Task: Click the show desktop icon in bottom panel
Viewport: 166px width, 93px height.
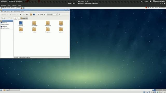Action: pos(1,90)
